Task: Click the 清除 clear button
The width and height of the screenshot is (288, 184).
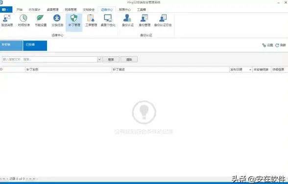Action: (x=129, y=59)
